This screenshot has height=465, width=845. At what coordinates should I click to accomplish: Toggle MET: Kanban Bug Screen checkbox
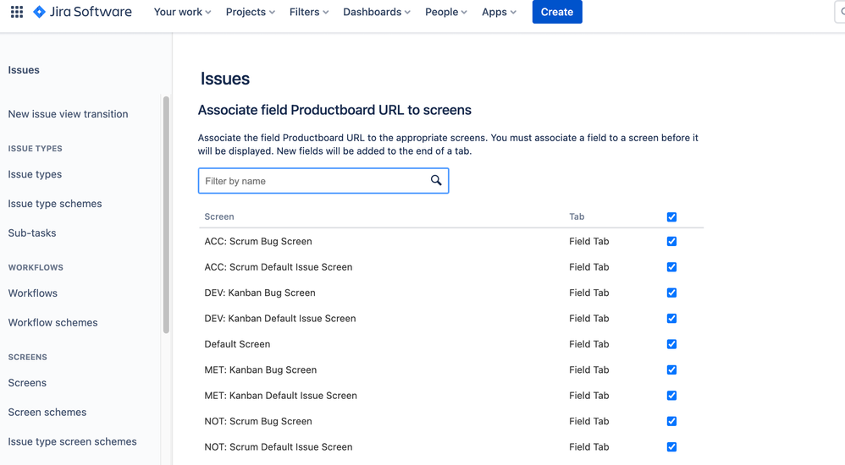coord(671,369)
